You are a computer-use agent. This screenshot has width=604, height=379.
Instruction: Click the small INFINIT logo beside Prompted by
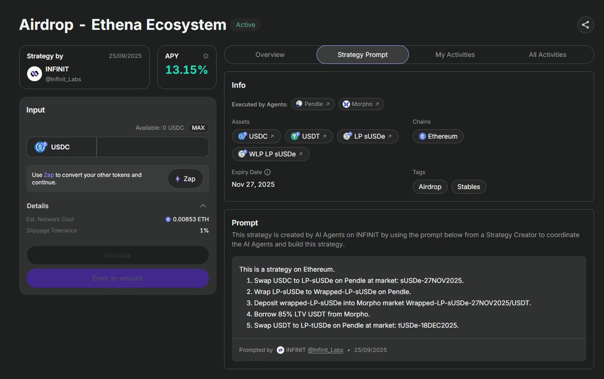[x=280, y=350]
